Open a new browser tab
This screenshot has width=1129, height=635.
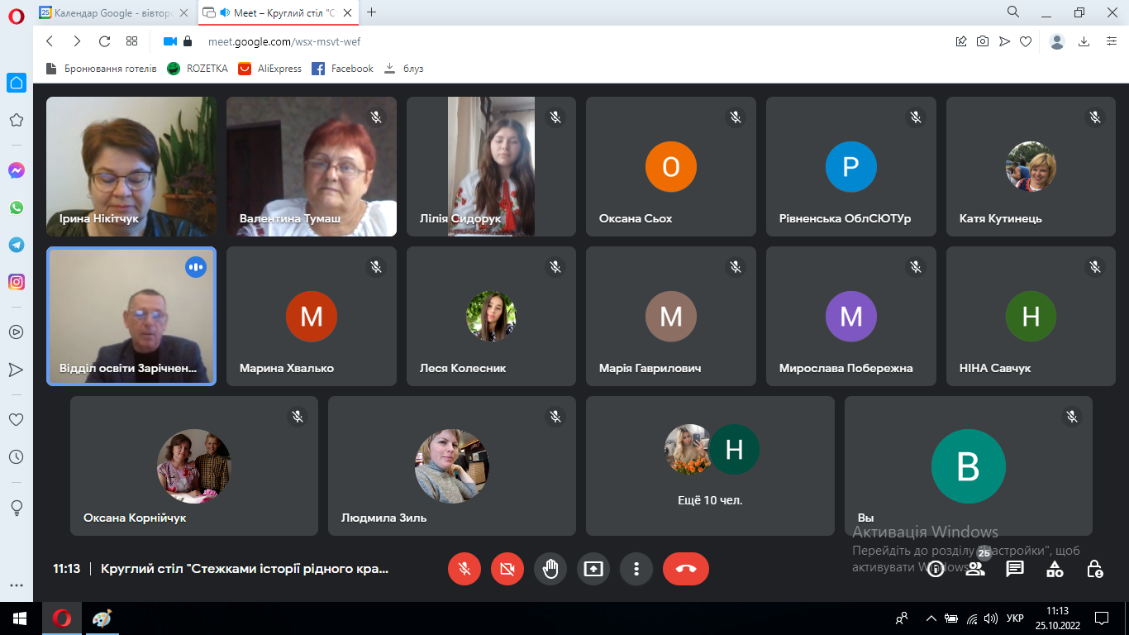[372, 12]
